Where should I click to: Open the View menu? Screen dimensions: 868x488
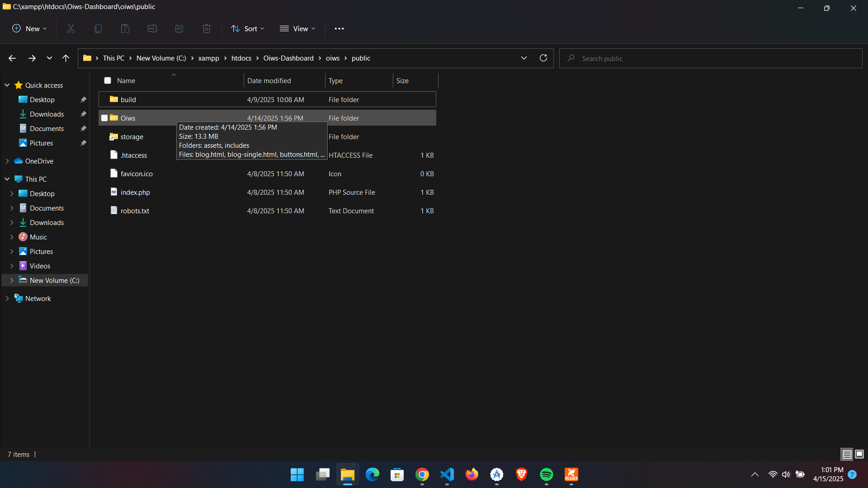(x=297, y=28)
